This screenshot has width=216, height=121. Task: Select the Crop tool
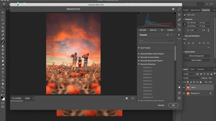coord(3,28)
